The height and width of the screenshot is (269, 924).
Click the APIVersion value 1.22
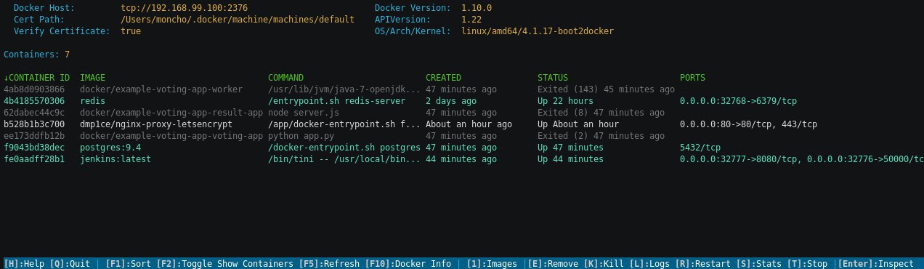click(471, 20)
